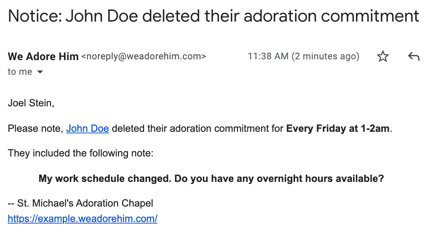
Task: Click the sender name We Adore Him
Action: [x=43, y=57]
